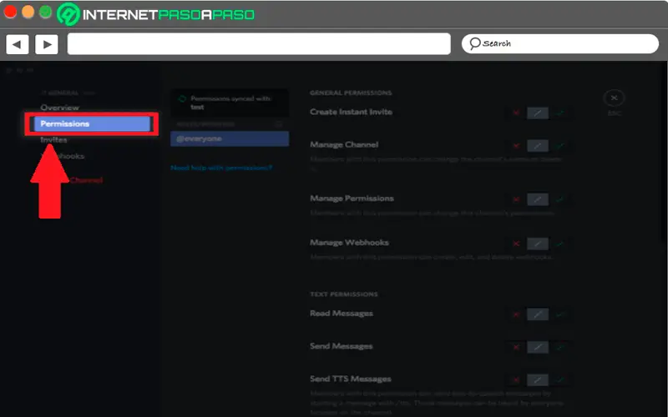The image size is (668, 417).
Task: Allow Read Messages with the green check
Action: pos(559,314)
